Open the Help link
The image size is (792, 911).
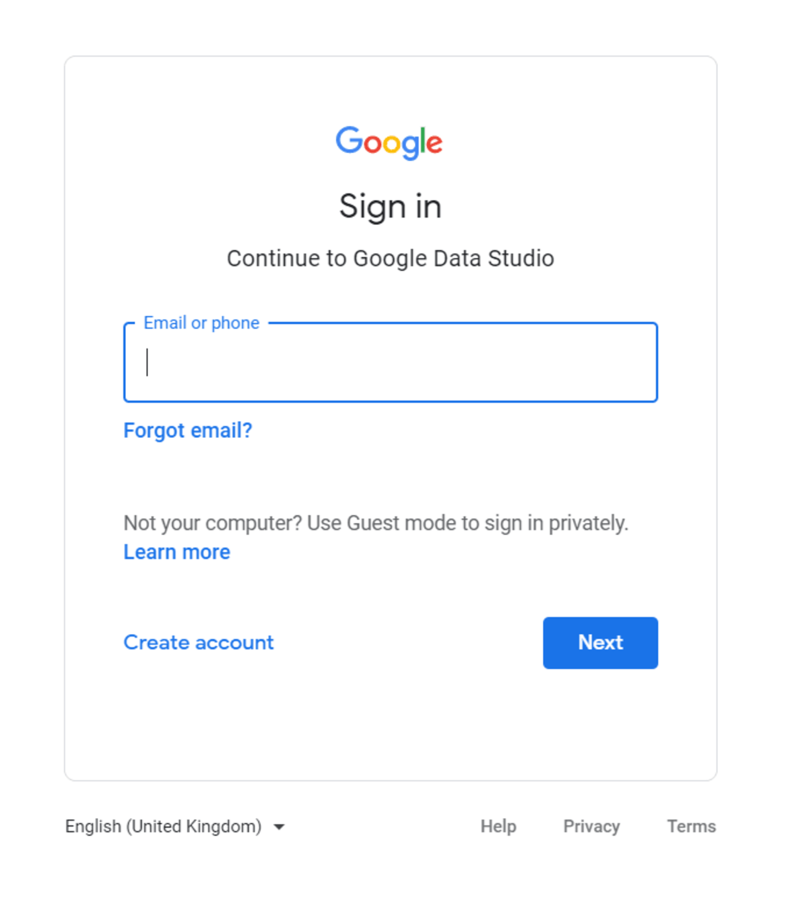point(498,826)
